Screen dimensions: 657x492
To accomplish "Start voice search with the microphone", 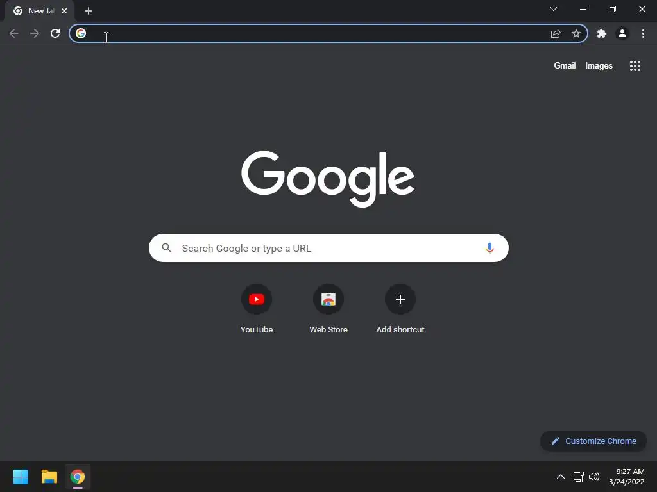I will point(490,248).
